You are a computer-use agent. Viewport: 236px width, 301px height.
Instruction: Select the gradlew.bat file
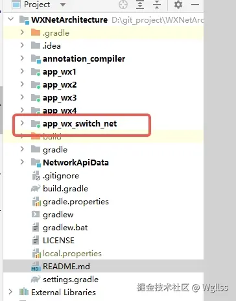tap(65, 228)
